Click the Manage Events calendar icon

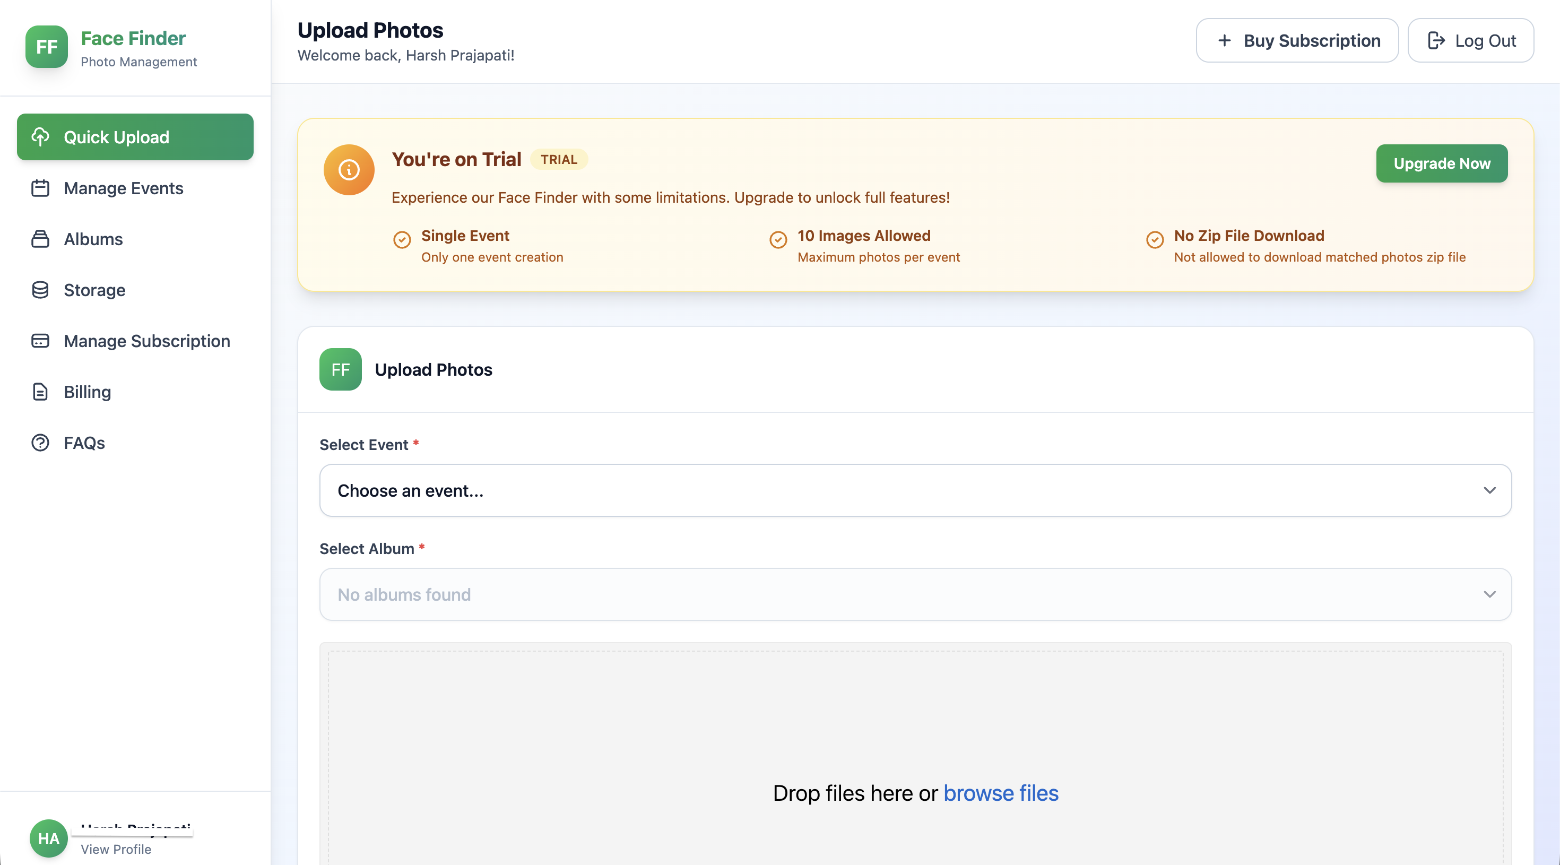40,188
